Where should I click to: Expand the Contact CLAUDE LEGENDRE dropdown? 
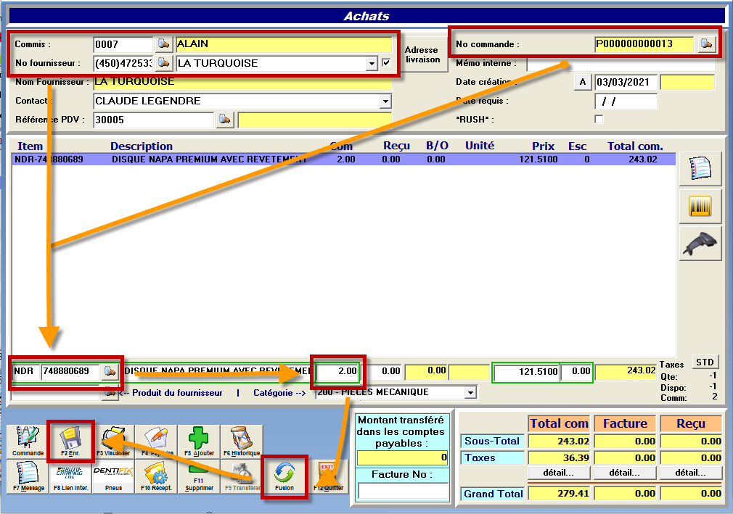click(x=385, y=101)
